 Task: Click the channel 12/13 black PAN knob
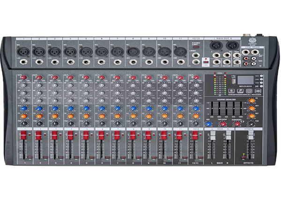point(196,124)
